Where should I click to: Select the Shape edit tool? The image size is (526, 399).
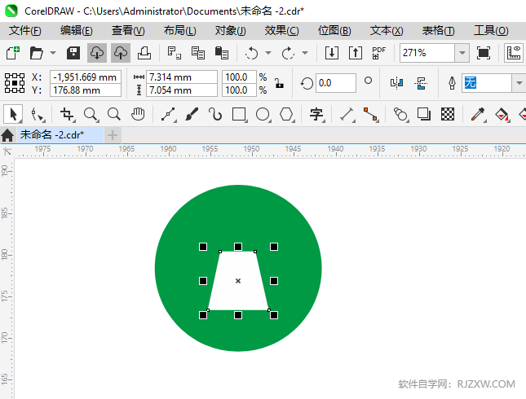pyautogui.click(x=38, y=115)
